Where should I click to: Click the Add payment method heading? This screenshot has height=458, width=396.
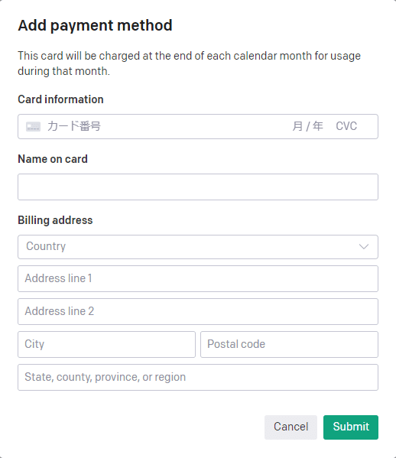96,25
